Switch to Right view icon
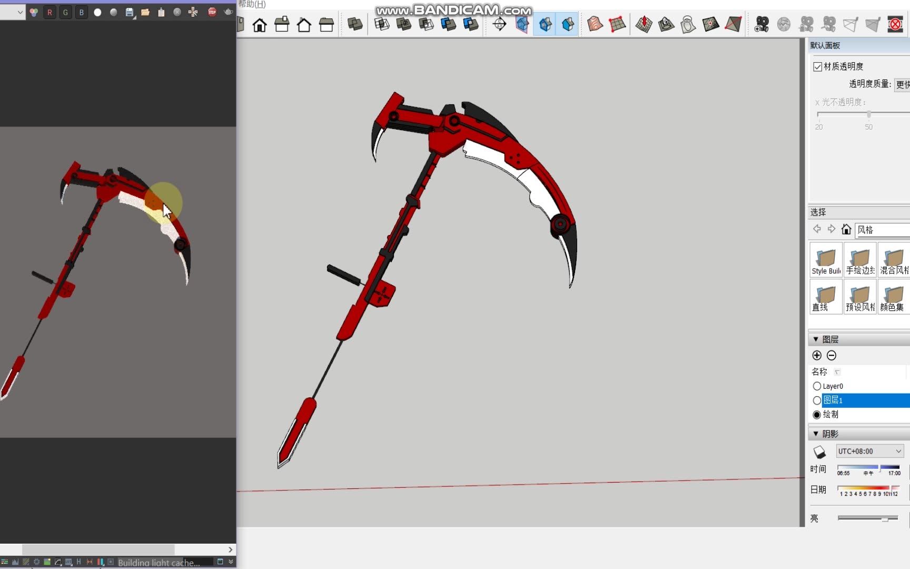910x569 pixels. click(x=282, y=25)
